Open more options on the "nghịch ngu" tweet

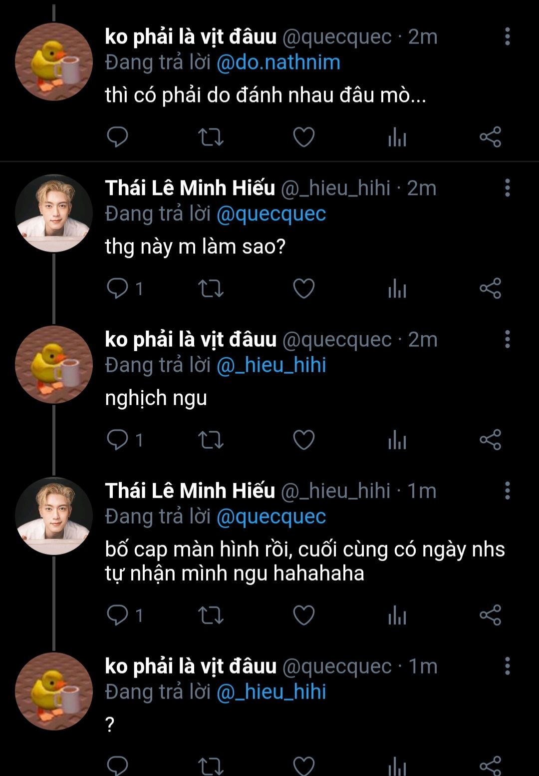tap(507, 339)
